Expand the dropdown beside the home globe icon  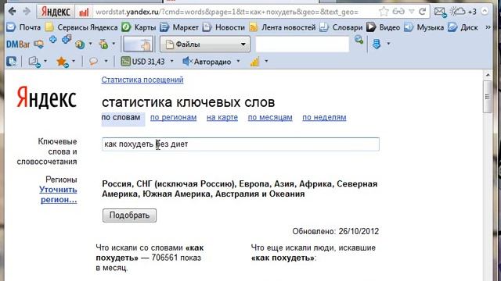(x=91, y=44)
